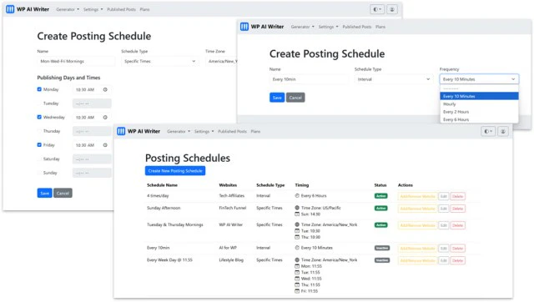Choose Hourly from Frequency list
The image size is (534, 302).
tap(479, 104)
